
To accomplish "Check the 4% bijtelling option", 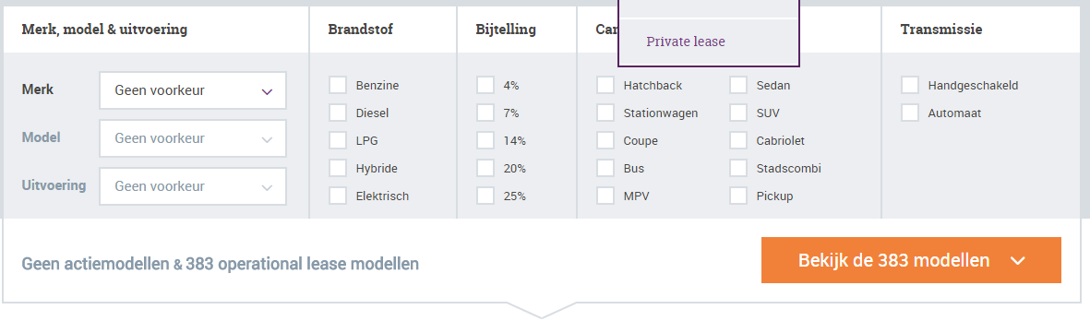I will 485,86.
